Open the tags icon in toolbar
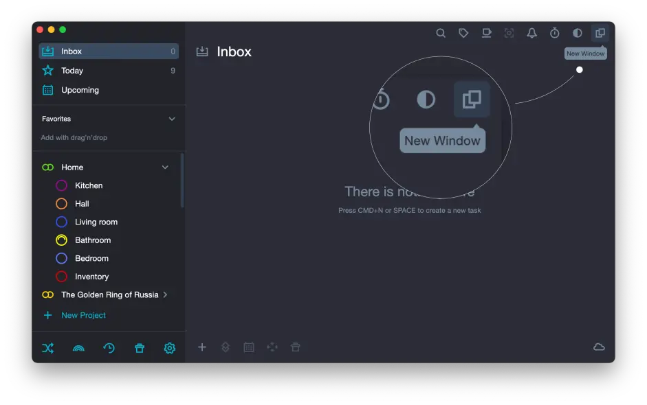The height and width of the screenshot is (405, 647). pos(463,33)
